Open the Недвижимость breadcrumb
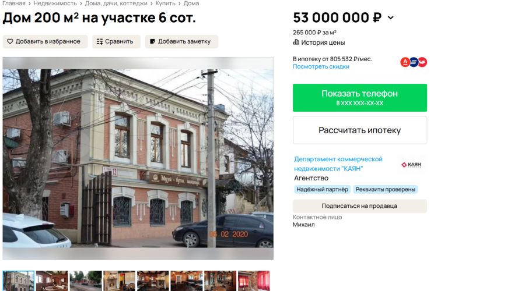Image resolution: width=525 pixels, height=291 pixels. pyautogui.click(x=55, y=3)
